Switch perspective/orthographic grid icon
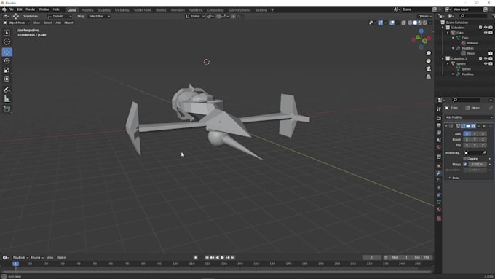The image size is (495, 279). pyautogui.click(x=428, y=76)
